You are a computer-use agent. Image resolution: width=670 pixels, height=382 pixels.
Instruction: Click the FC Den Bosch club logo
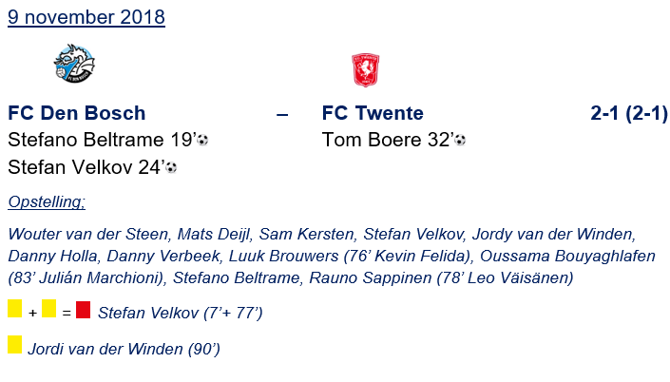point(74,64)
